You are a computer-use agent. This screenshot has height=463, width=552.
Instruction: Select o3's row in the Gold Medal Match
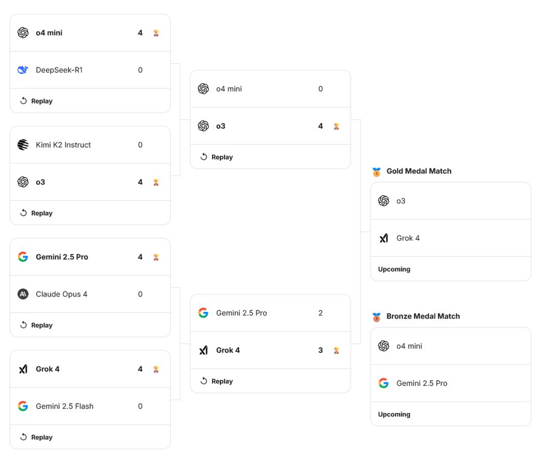450,200
